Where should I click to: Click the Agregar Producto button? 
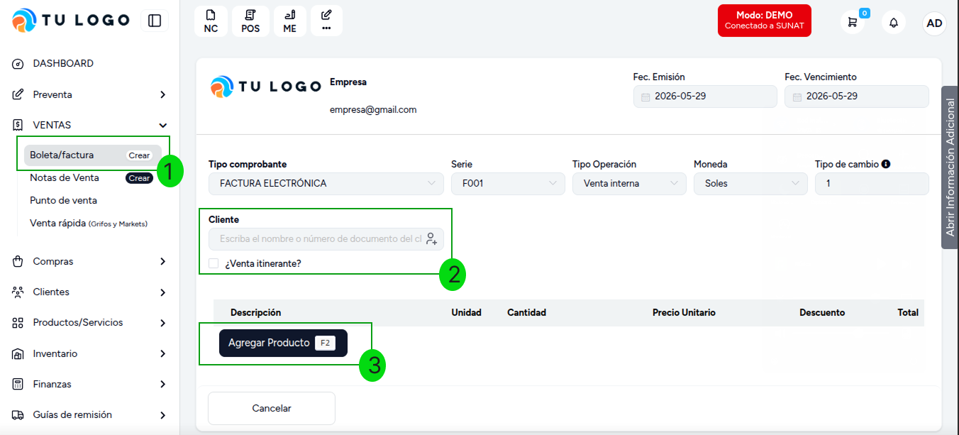click(x=283, y=343)
